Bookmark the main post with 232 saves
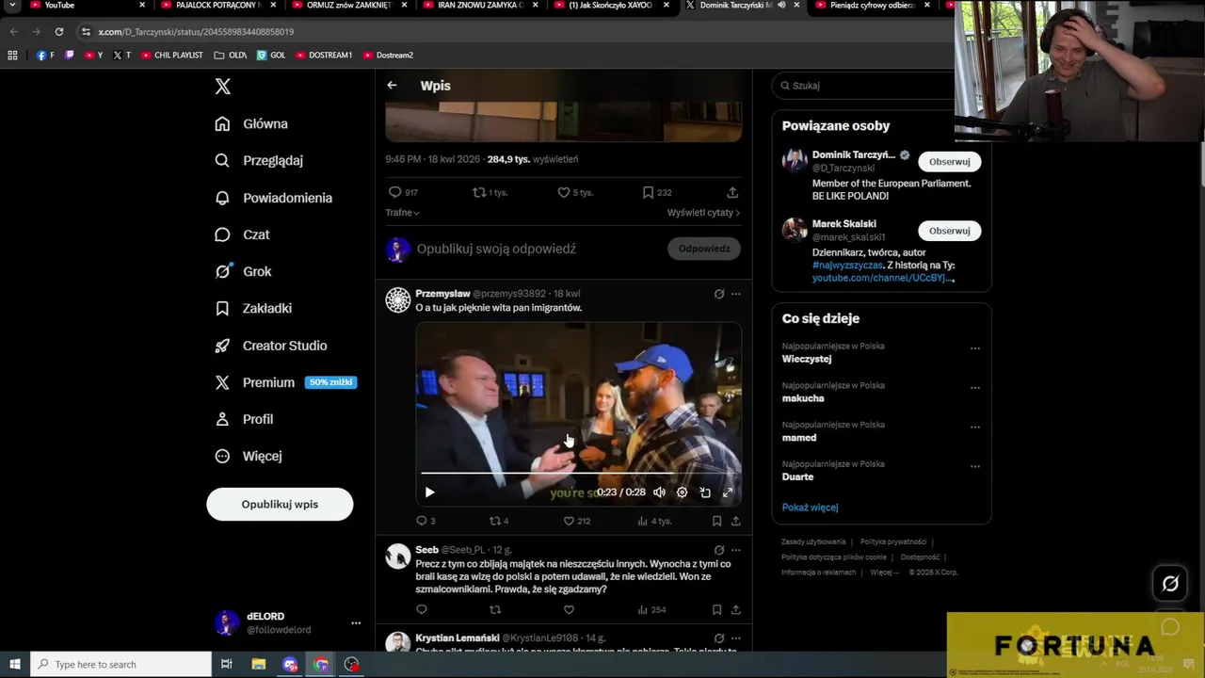 click(x=656, y=192)
